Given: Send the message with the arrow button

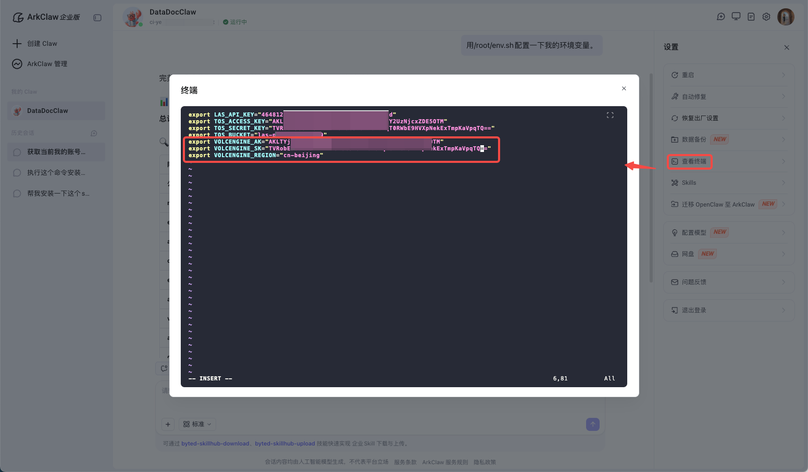Looking at the screenshot, I should pyautogui.click(x=593, y=424).
